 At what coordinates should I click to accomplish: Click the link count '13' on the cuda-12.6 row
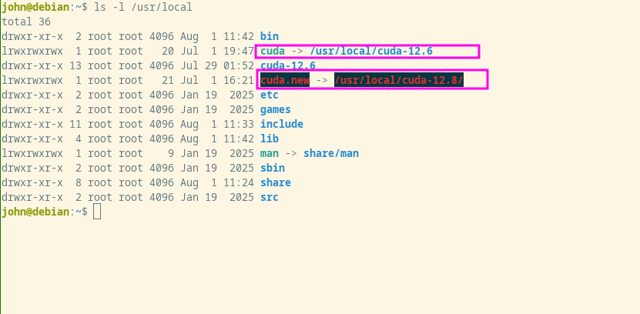point(75,65)
